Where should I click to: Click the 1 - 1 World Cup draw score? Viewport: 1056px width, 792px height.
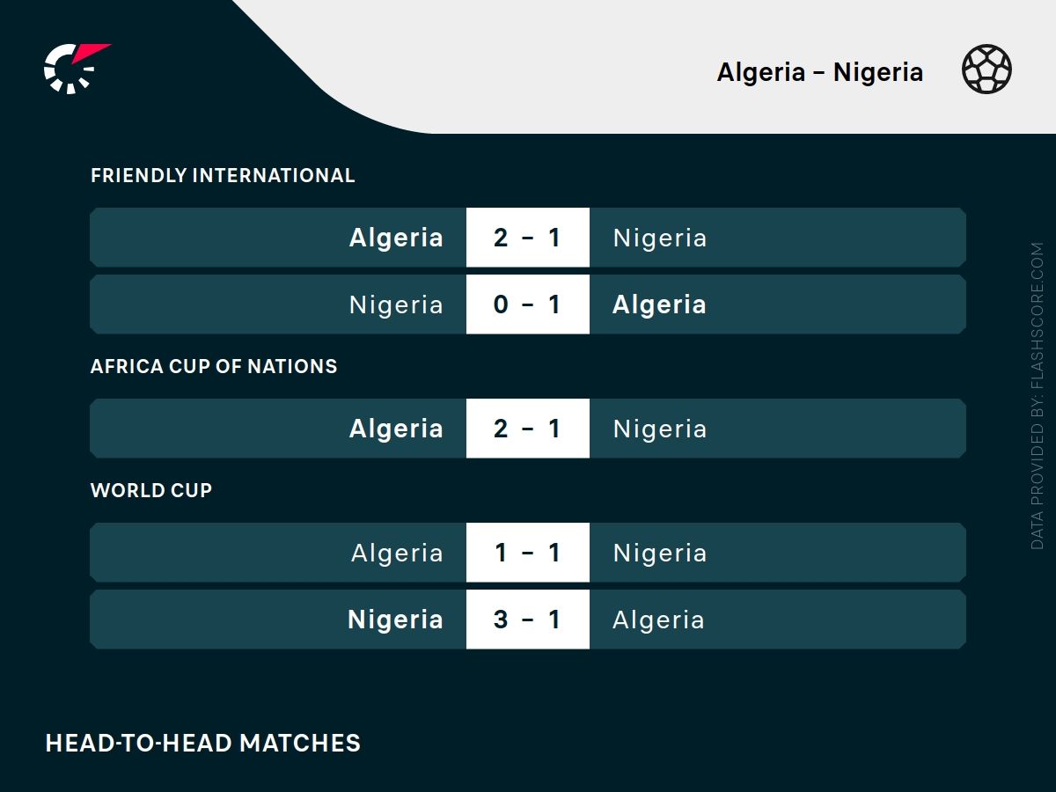pyautogui.click(x=527, y=553)
